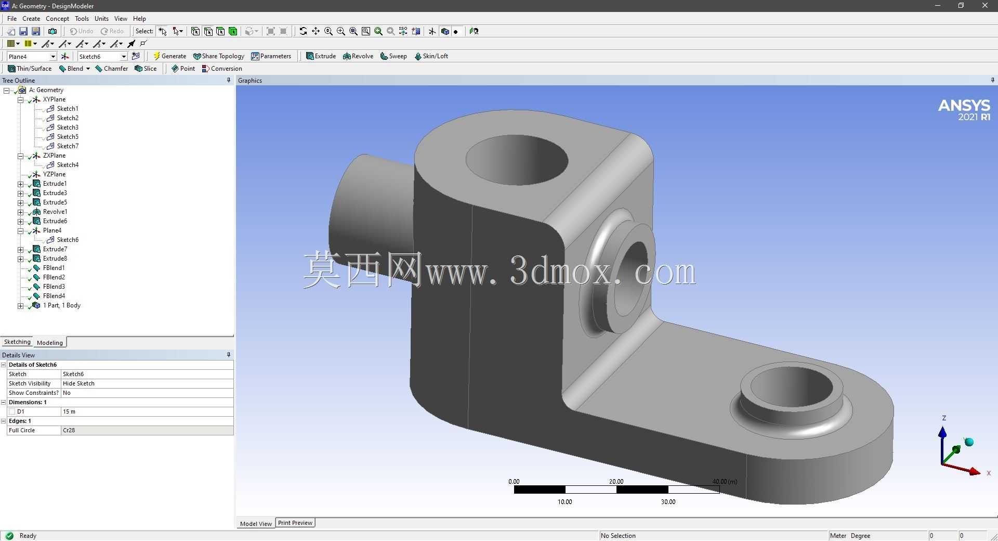Click the Chamfer tool
The width and height of the screenshot is (998, 541).
point(112,69)
